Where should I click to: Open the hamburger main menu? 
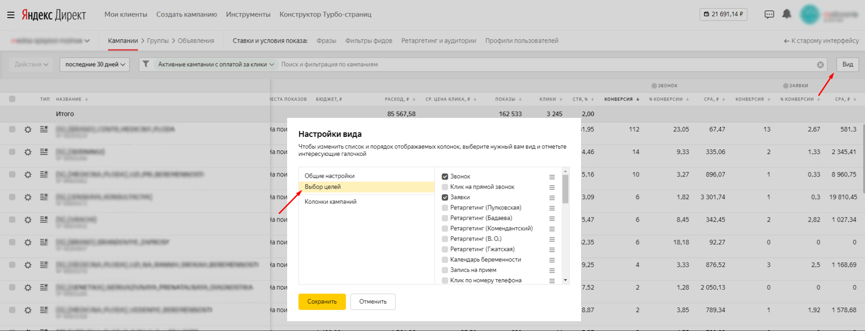pyautogui.click(x=11, y=15)
